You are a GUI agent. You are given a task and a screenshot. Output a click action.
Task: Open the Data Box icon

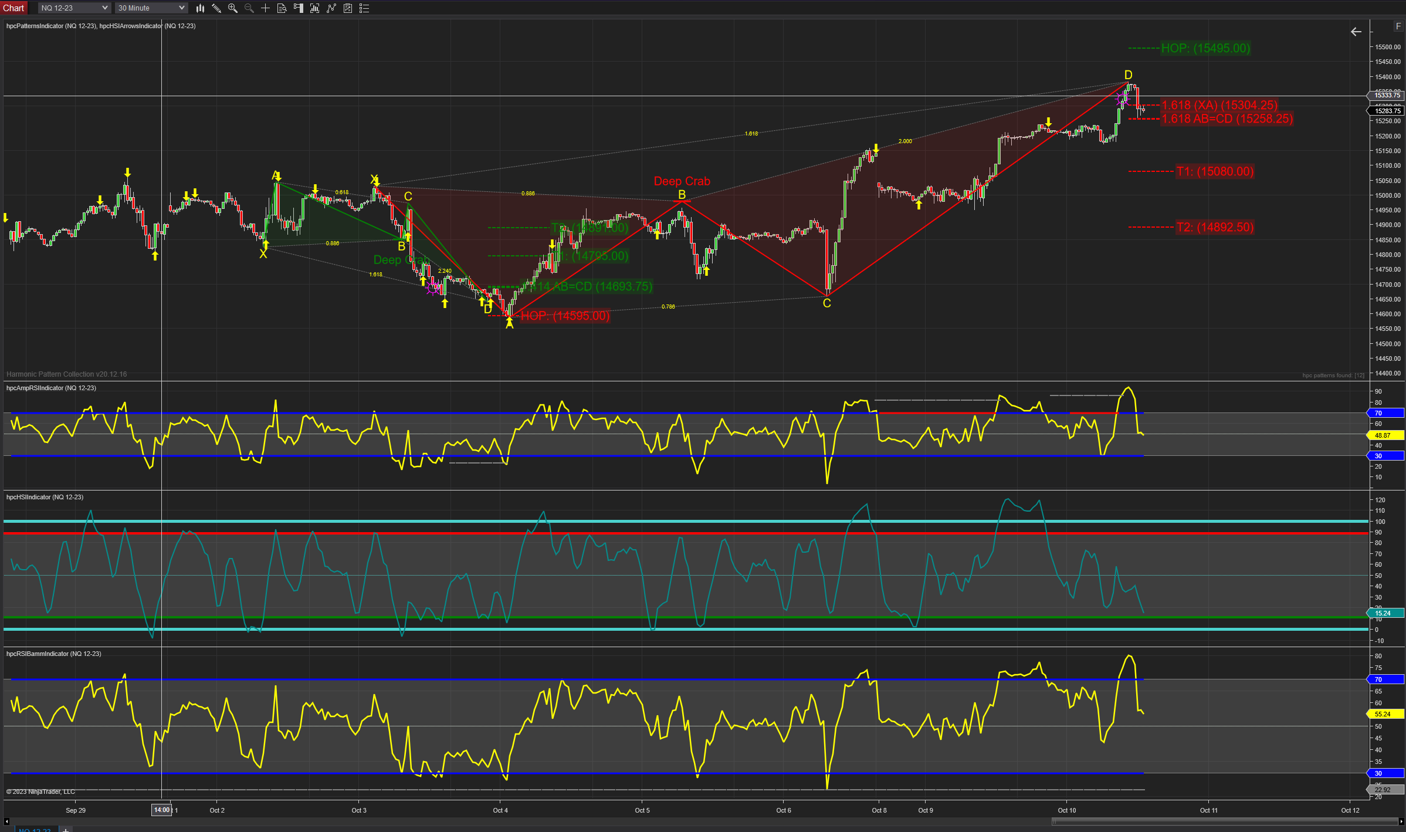(282, 8)
